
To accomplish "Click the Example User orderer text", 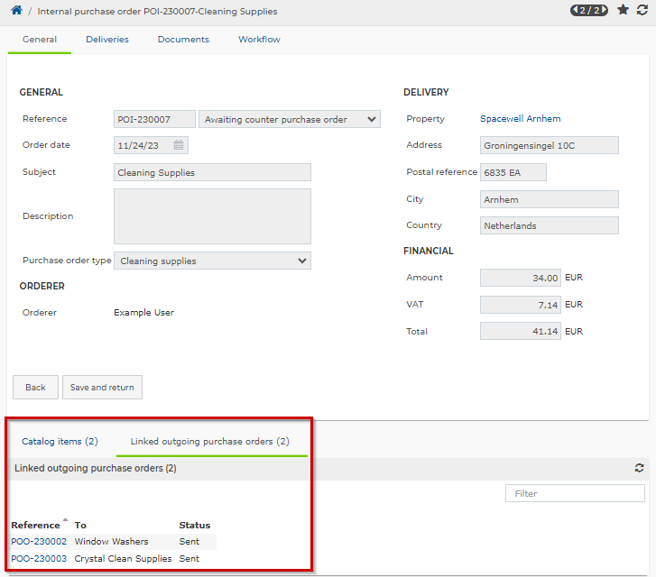I will (143, 312).
